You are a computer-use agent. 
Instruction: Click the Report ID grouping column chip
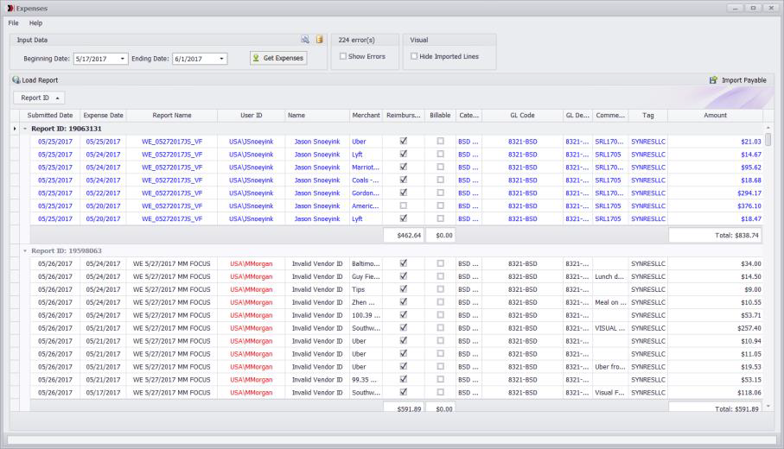[39, 98]
